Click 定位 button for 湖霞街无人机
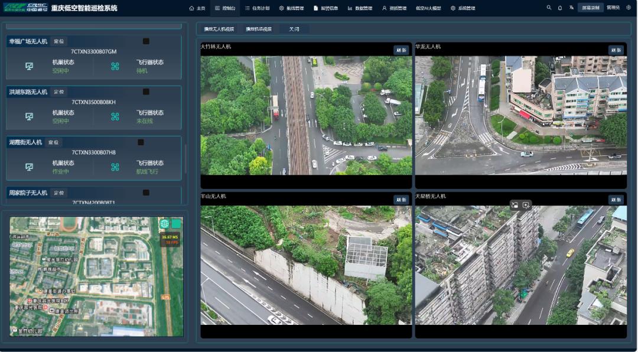 pyautogui.click(x=54, y=142)
